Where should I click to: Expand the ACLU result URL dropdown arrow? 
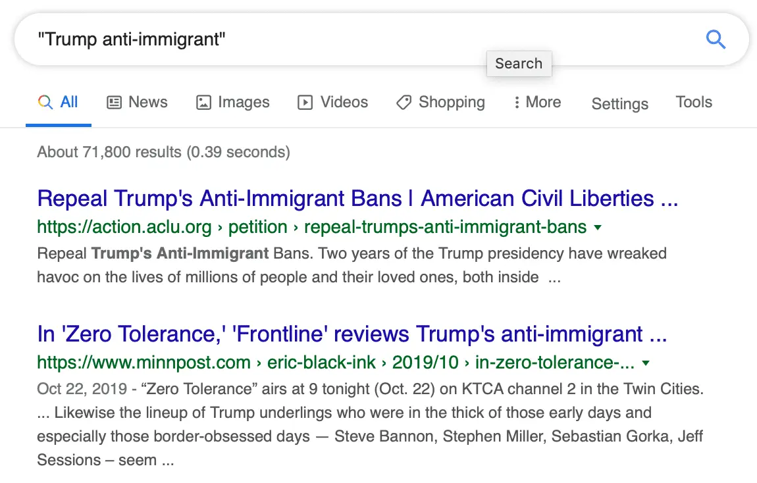point(598,228)
